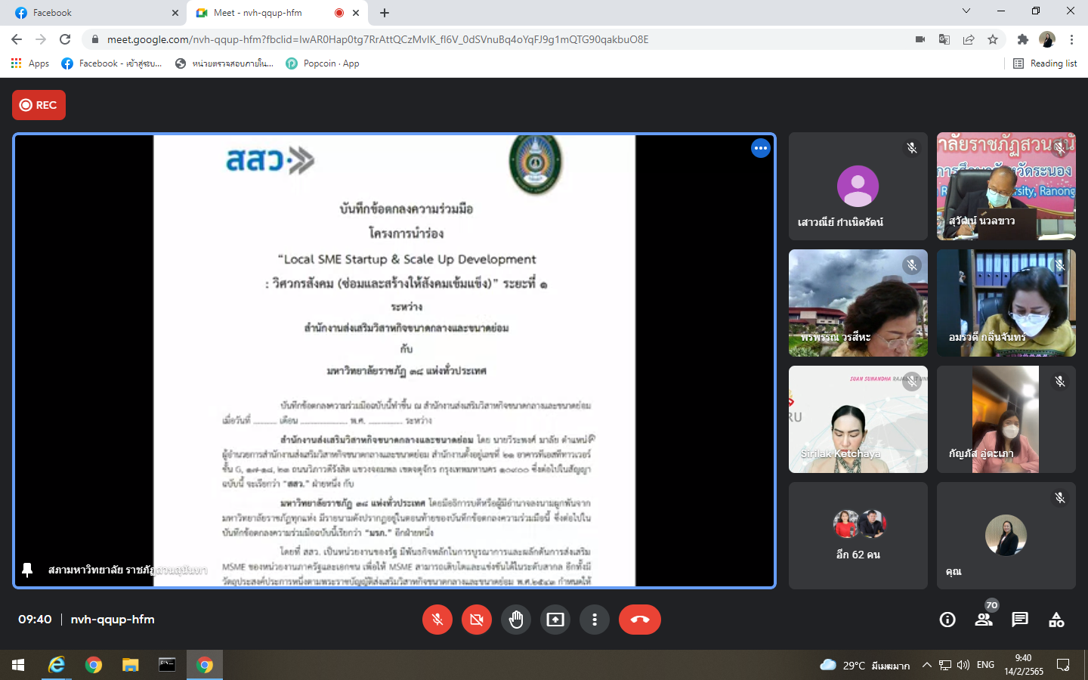The width and height of the screenshot is (1088, 680).
Task: Expand the hidden system tray icons
Action: [x=926, y=665]
